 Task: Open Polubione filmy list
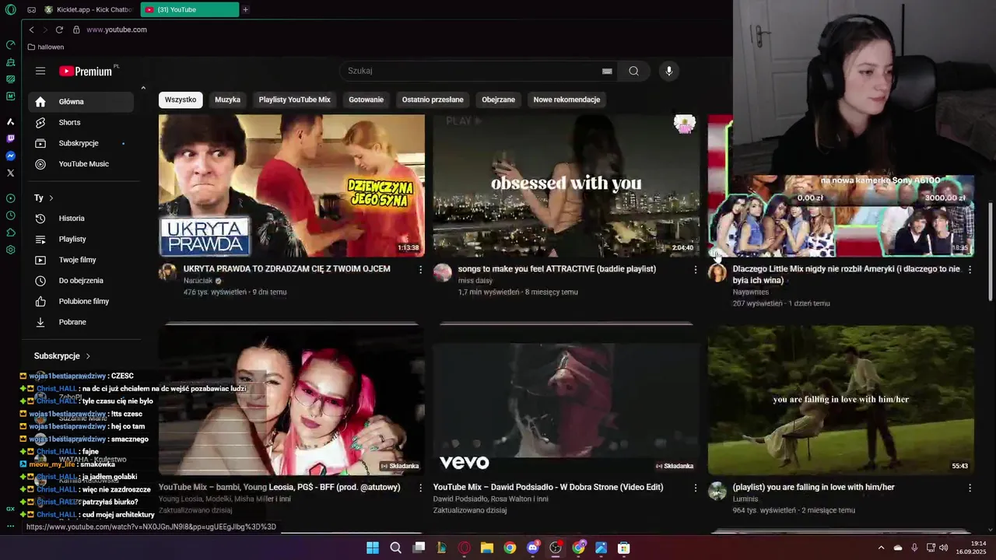tap(81, 302)
